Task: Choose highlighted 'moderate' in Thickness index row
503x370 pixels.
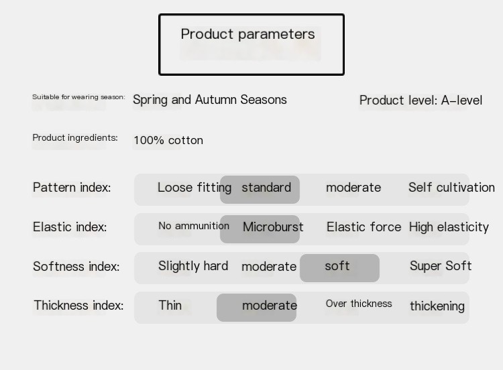Action: point(257,308)
